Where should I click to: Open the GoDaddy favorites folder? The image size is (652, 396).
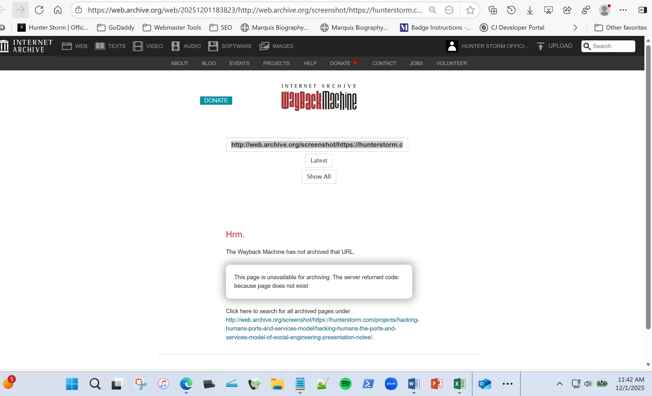(x=116, y=27)
